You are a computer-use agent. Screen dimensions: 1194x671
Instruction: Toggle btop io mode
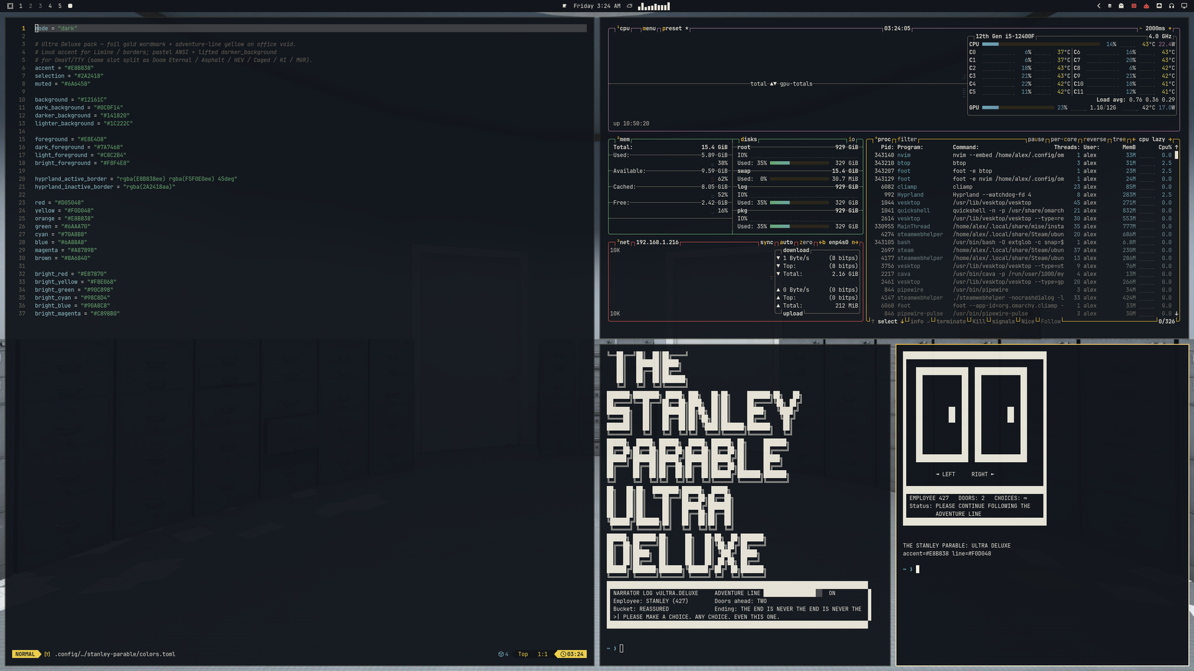pos(852,139)
